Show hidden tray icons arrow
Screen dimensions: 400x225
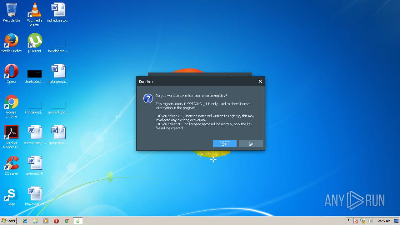(348, 221)
